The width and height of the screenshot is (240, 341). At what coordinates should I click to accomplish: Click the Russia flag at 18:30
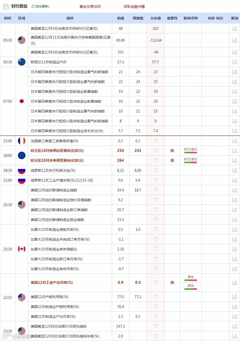pos(22,170)
